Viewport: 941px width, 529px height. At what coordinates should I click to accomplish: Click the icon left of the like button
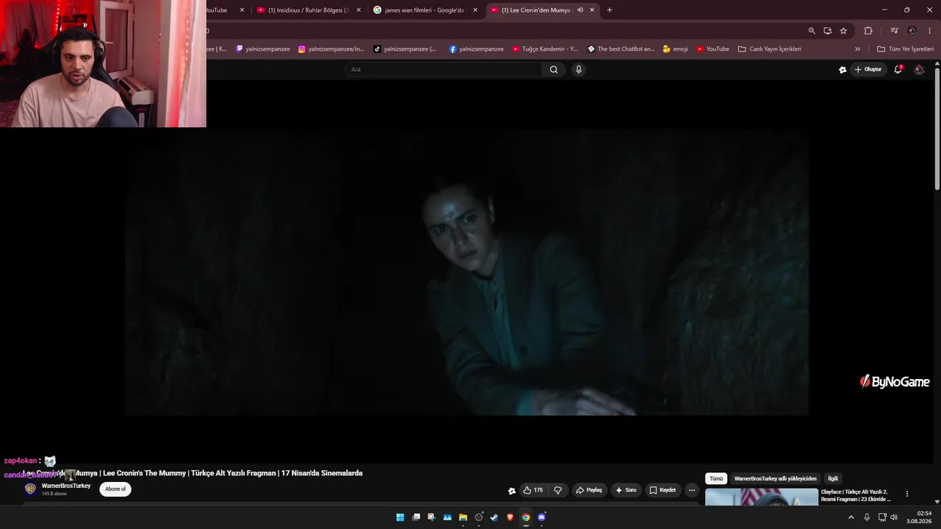[512, 491]
